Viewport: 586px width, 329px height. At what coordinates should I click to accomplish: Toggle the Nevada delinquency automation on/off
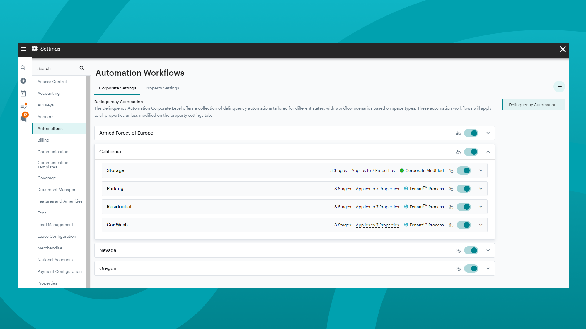[471, 250]
